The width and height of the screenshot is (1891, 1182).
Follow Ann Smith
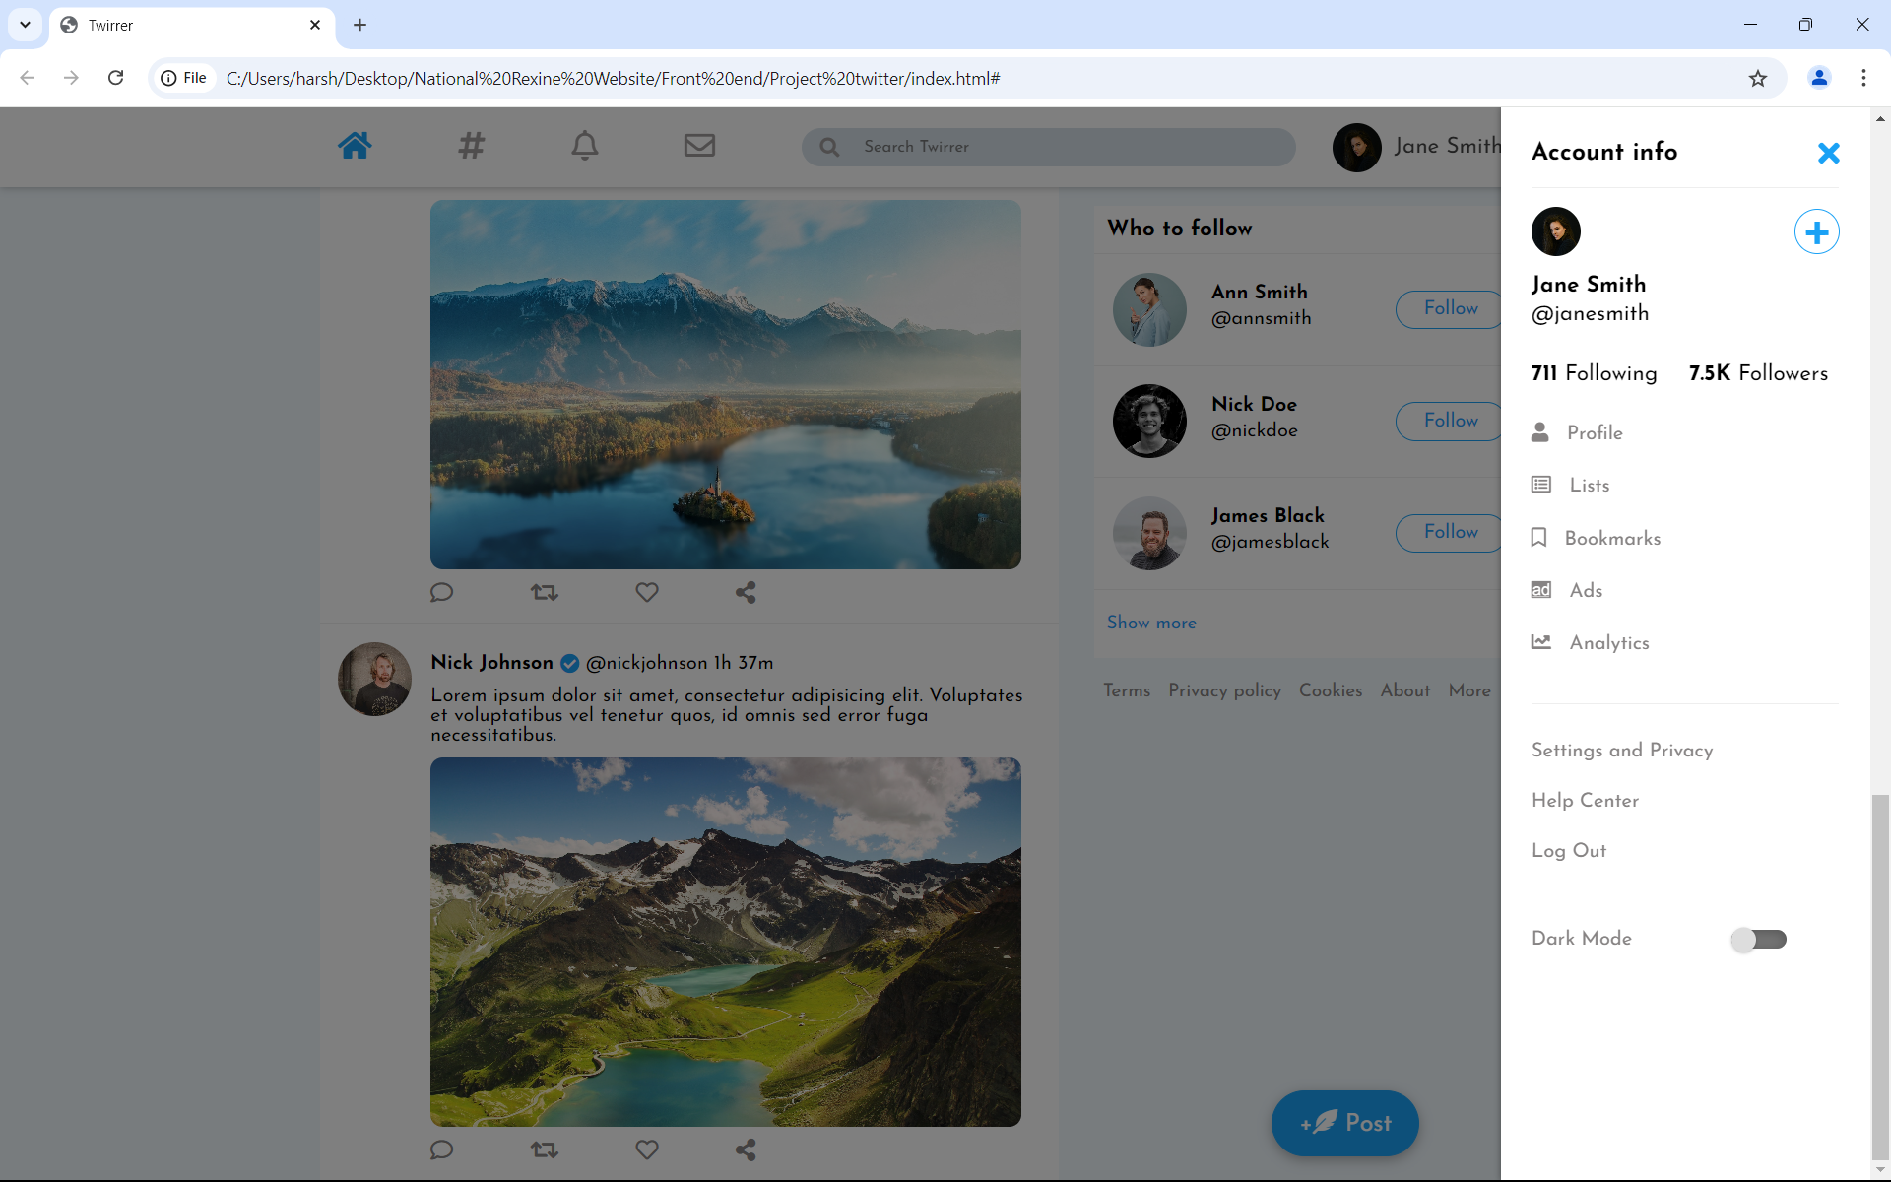tap(1450, 309)
